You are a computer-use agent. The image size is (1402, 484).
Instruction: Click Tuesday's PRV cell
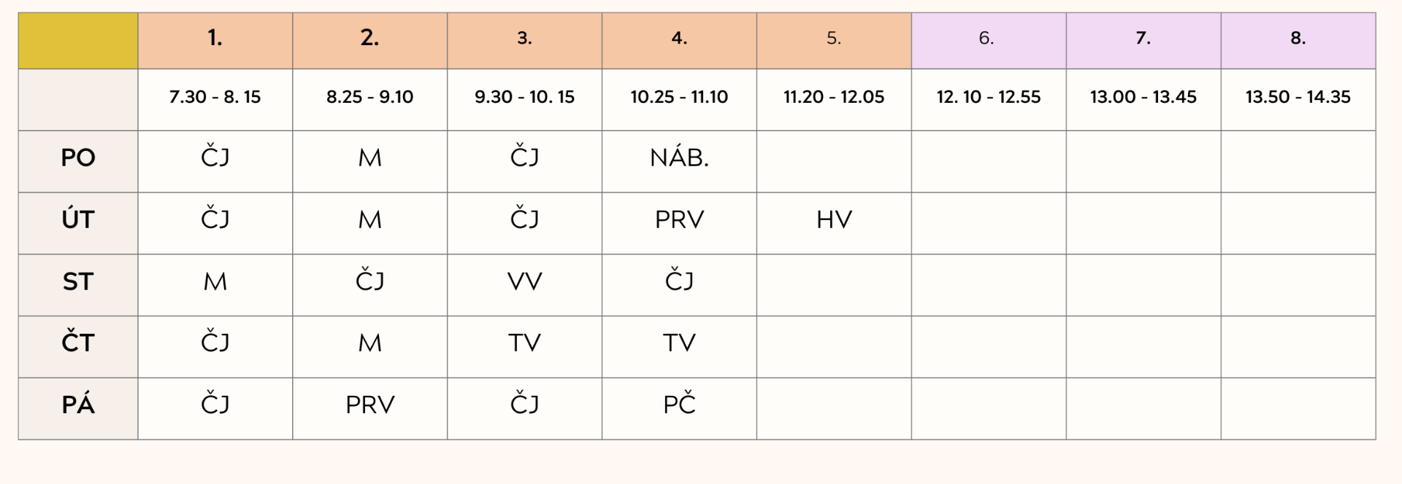click(679, 223)
